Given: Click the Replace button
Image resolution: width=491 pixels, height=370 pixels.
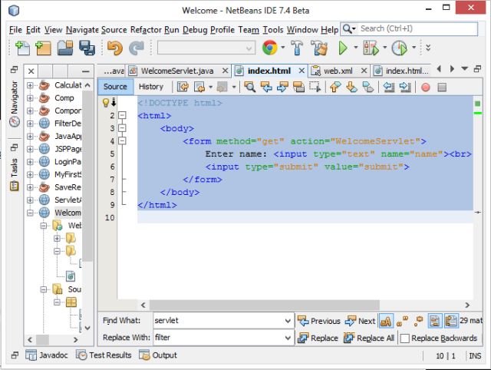Looking at the screenshot, I should [x=318, y=339].
